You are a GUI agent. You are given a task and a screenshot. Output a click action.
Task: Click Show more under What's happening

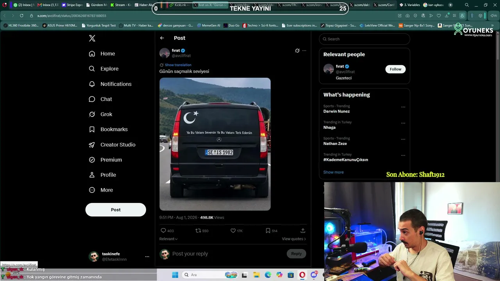[x=334, y=172]
